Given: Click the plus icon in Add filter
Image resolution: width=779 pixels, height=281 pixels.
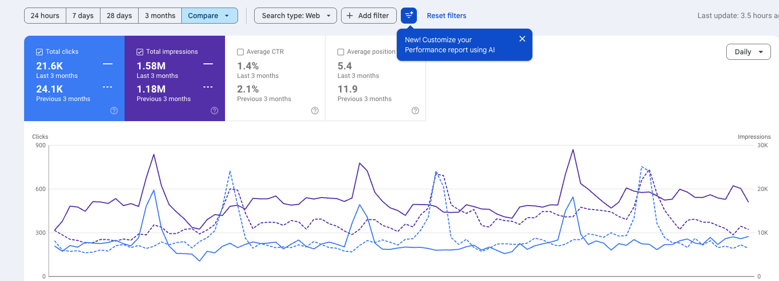Looking at the screenshot, I should (350, 16).
